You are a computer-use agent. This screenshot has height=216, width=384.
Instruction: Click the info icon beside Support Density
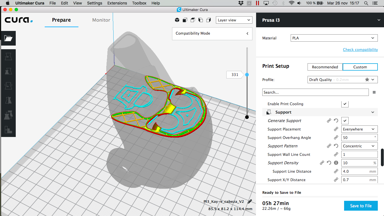coord(336,163)
